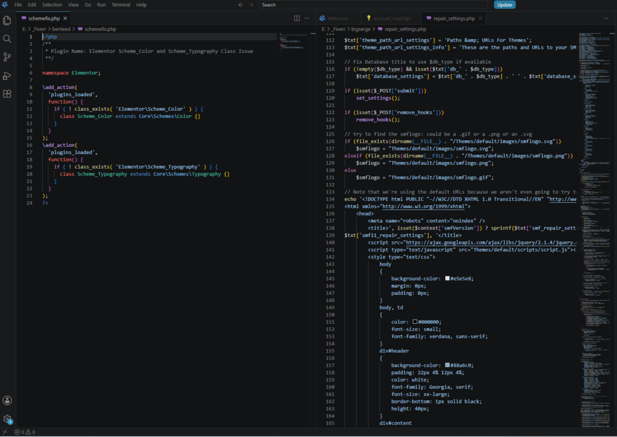Open left editor group more actions

pos(307,18)
